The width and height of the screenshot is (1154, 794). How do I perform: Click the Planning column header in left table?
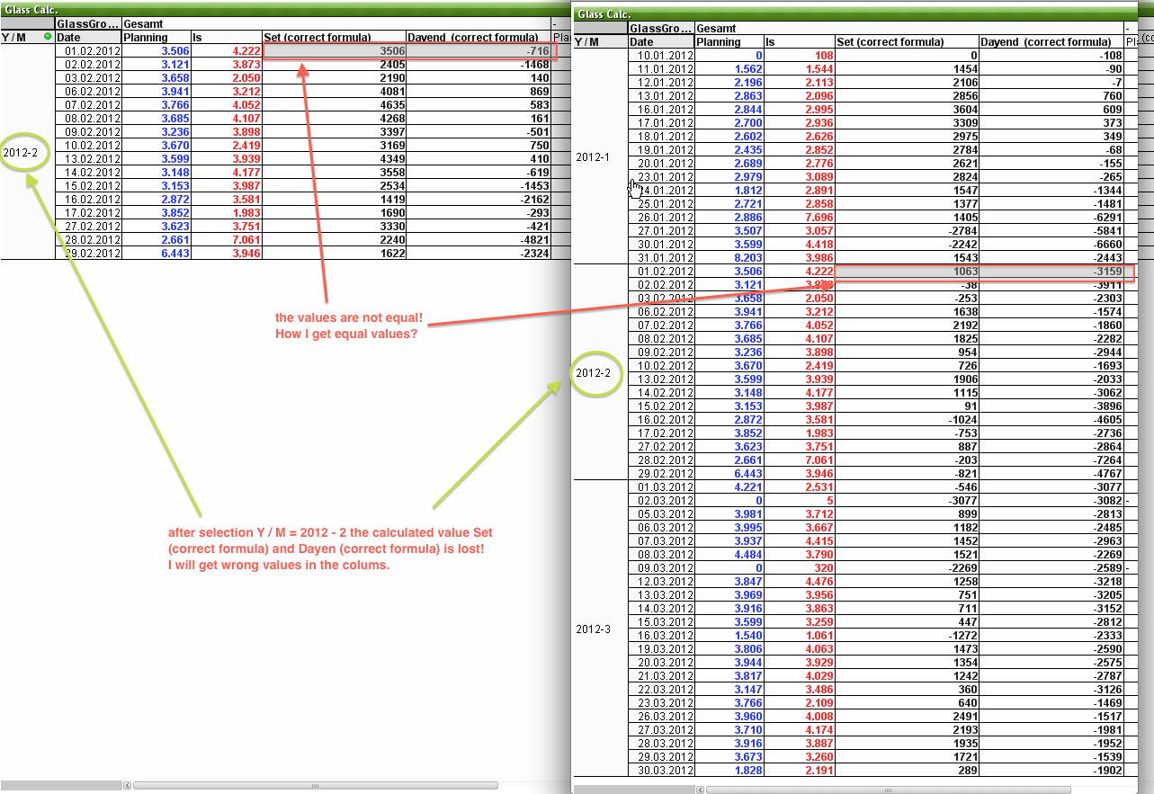coord(145,37)
